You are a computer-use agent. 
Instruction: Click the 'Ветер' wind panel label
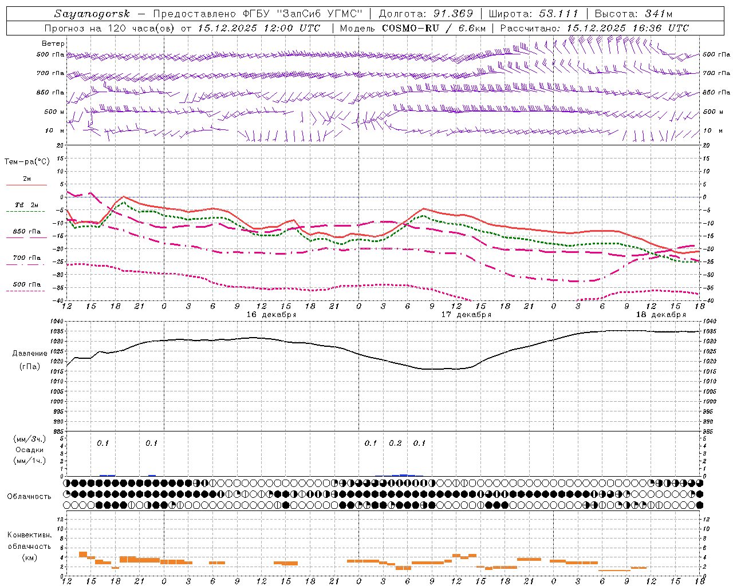click(x=53, y=43)
